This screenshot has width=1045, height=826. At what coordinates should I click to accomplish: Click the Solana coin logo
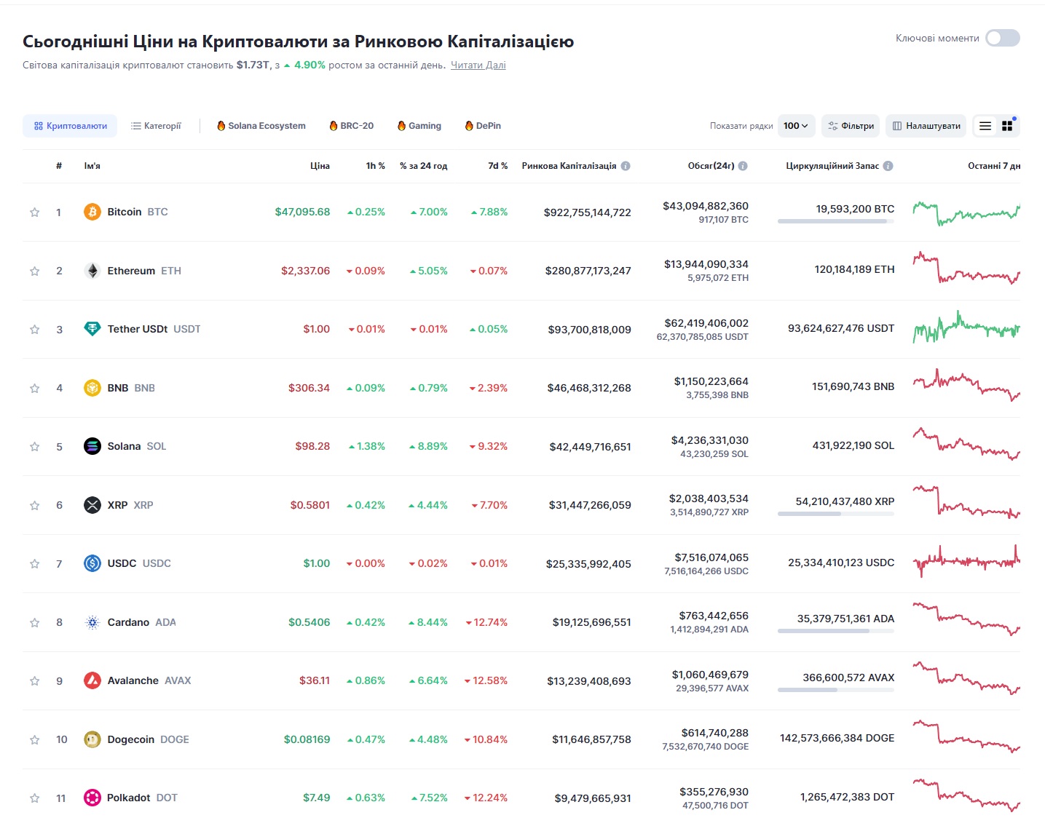(92, 446)
